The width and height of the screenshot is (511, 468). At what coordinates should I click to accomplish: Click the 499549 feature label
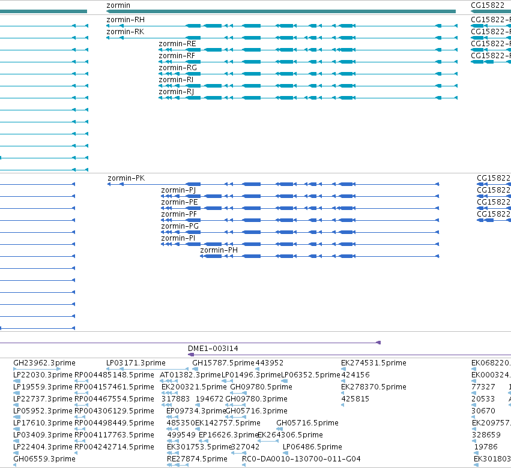(181, 435)
